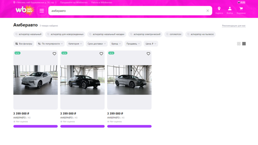Click the Нет оценок rating under the silver car
This screenshot has width=258, height=145.
point(114,122)
